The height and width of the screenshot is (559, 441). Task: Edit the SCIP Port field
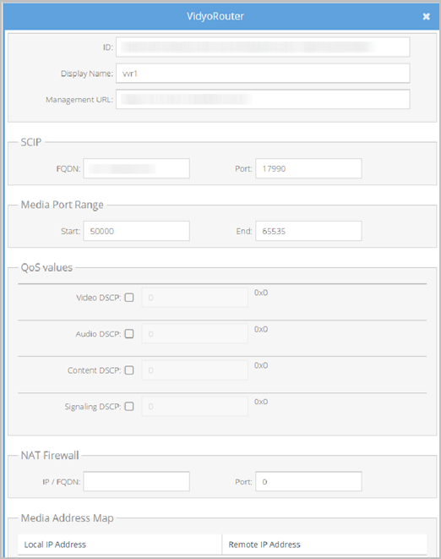click(x=308, y=168)
